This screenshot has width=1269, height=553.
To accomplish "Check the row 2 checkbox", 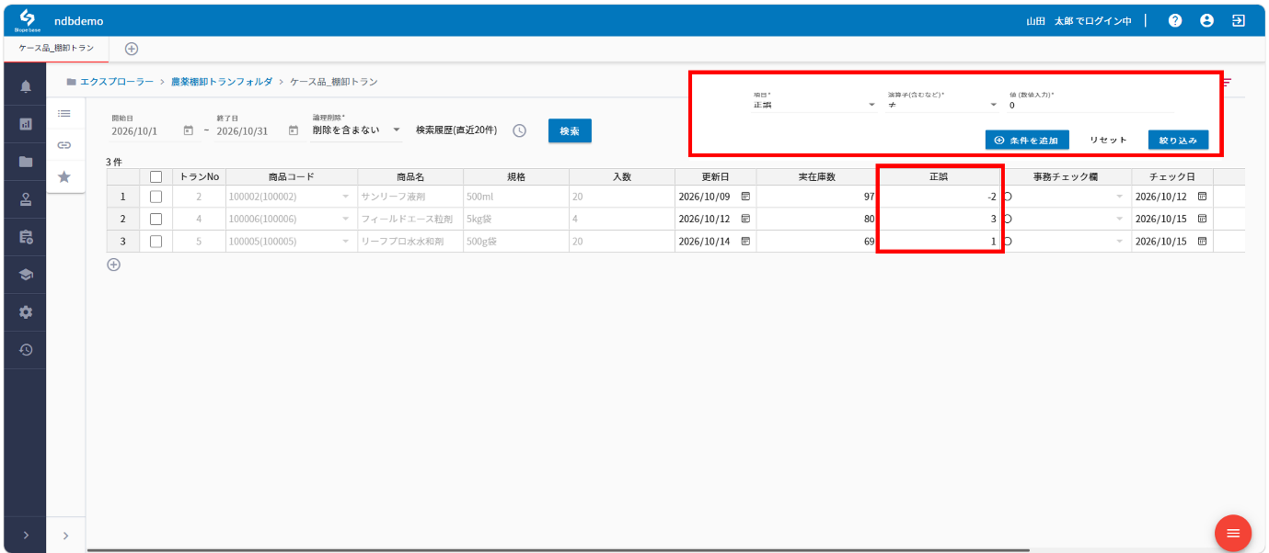I will pos(156,219).
